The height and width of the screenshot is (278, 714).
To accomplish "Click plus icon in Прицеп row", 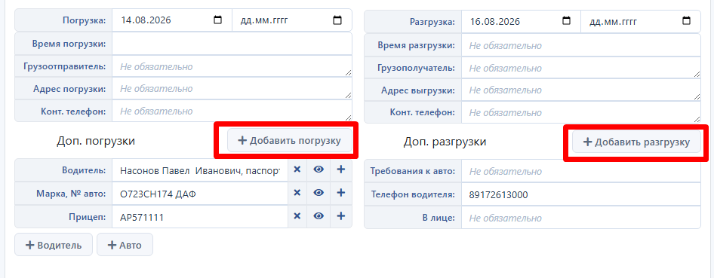I will (341, 216).
